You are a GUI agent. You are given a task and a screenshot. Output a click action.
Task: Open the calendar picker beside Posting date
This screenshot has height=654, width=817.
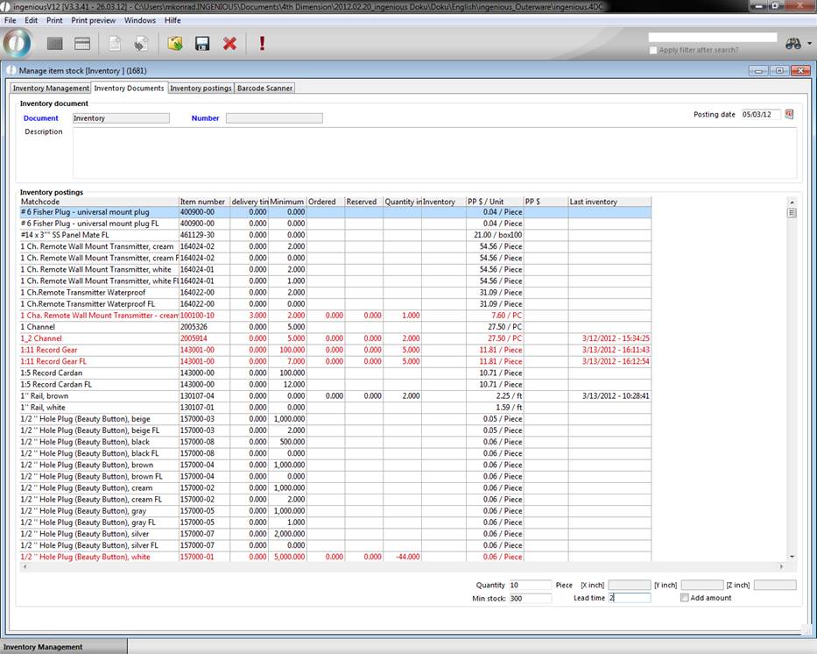(x=788, y=114)
